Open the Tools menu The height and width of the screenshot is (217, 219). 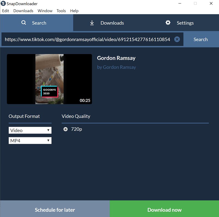(61, 11)
